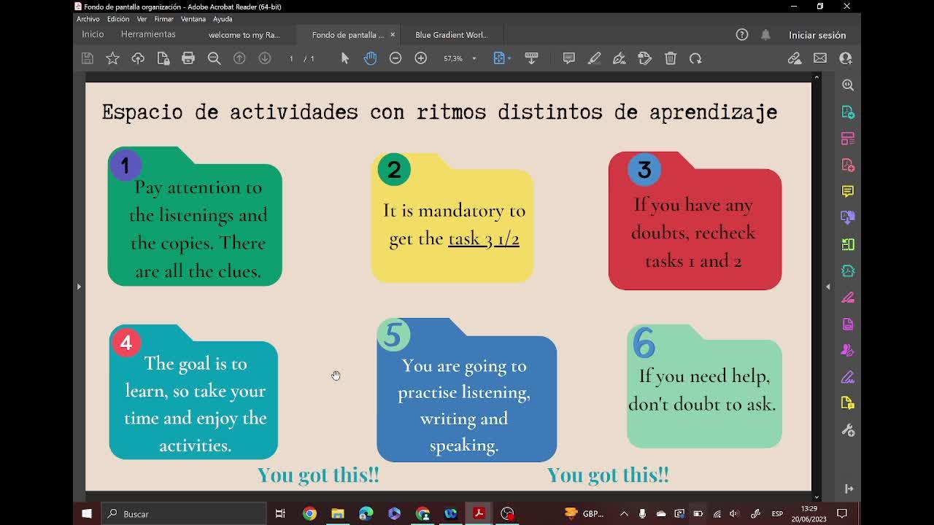Open the Edición menu
Viewport: 934px width, 525px height.
pos(118,19)
